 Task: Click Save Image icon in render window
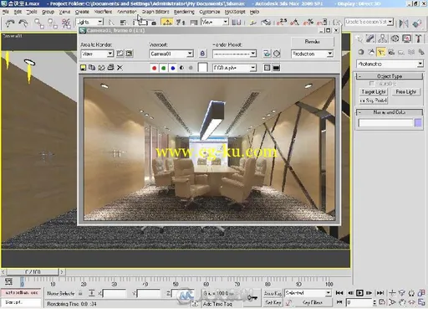(83, 68)
